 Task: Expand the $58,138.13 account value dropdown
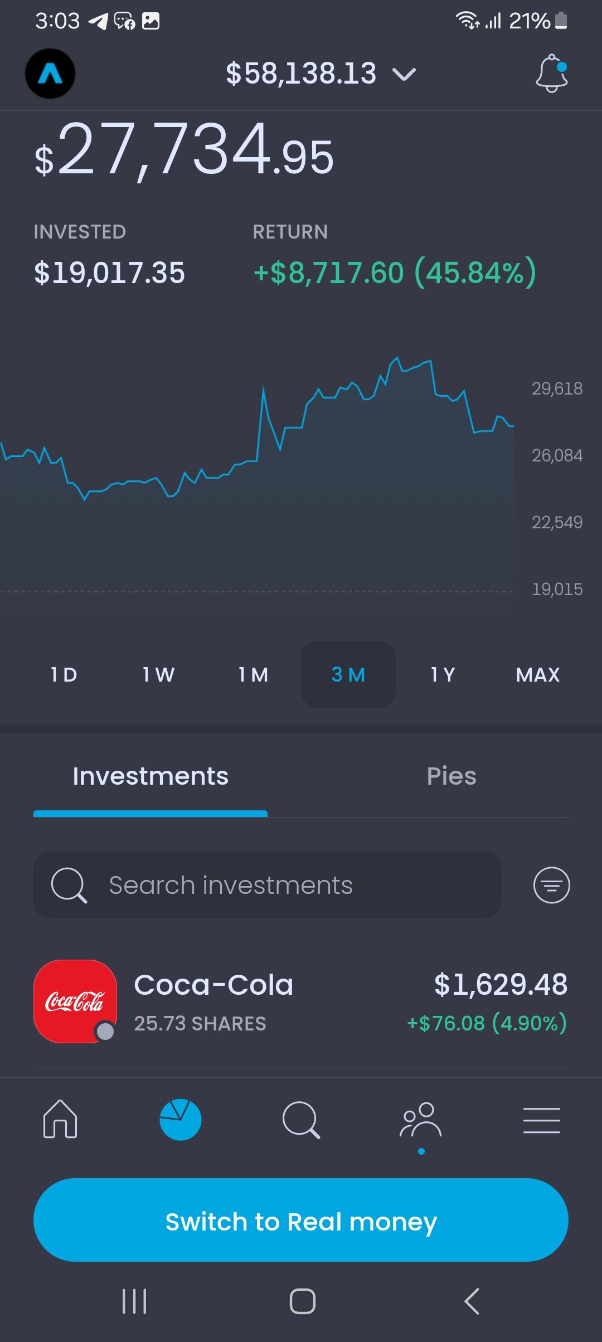[x=321, y=74]
